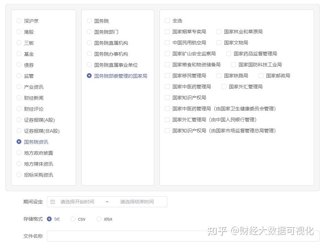Screen dimensions: 322x244
Task: Choose the 三板 category
Action: [x=19, y=43]
